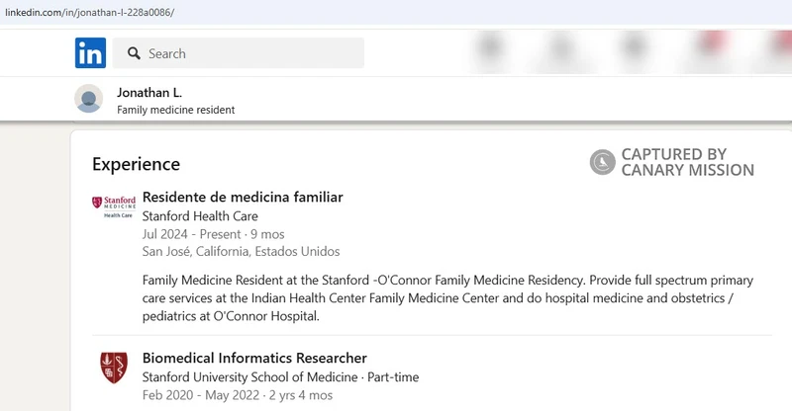
Task: Open Stanford University School of Medicine link
Action: (250, 376)
